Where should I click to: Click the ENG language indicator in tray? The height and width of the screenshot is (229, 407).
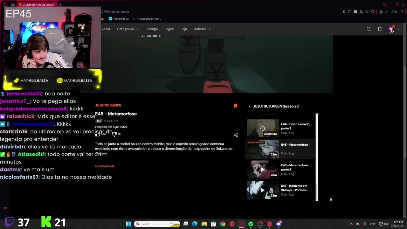point(373,224)
